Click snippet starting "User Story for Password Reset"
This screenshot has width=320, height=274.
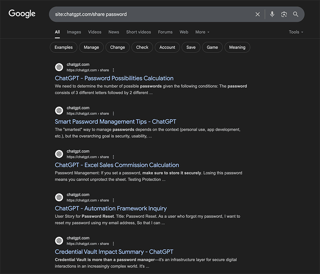(x=147, y=220)
